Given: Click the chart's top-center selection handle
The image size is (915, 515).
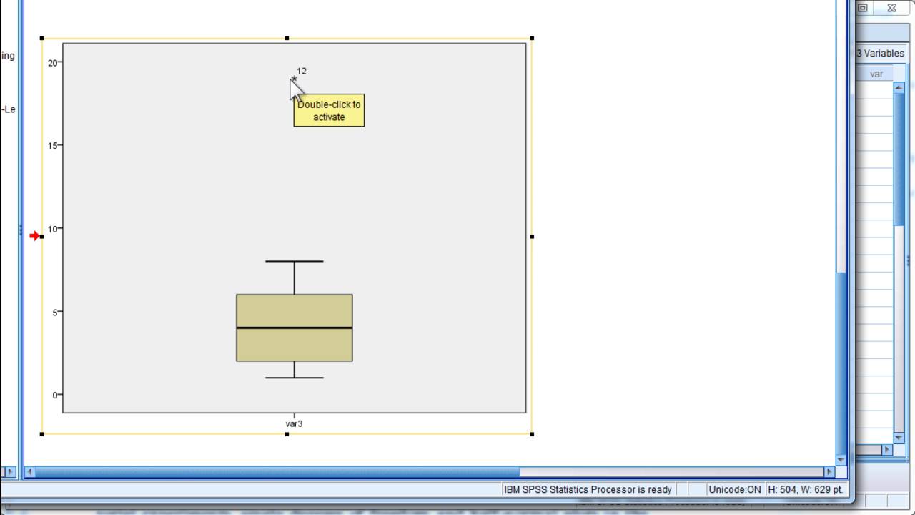Looking at the screenshot, I should pyautogui.click(x=287, y=38).
